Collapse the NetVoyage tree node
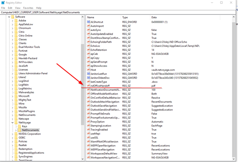Screen dimensions: 238x162 pyautogui.click(x=13, y=123)
